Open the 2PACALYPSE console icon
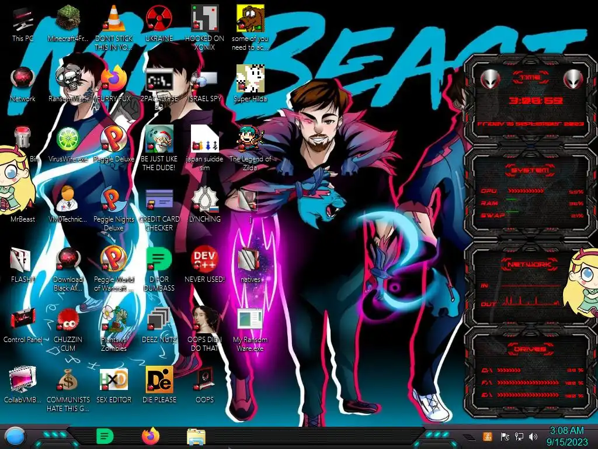 159,80
